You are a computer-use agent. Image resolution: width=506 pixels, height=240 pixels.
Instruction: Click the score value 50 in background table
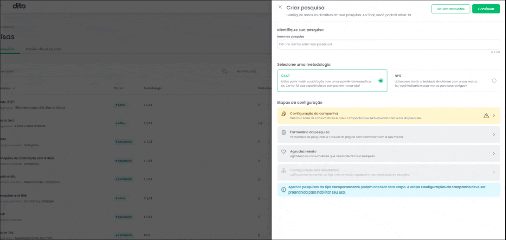coord(260,123)
